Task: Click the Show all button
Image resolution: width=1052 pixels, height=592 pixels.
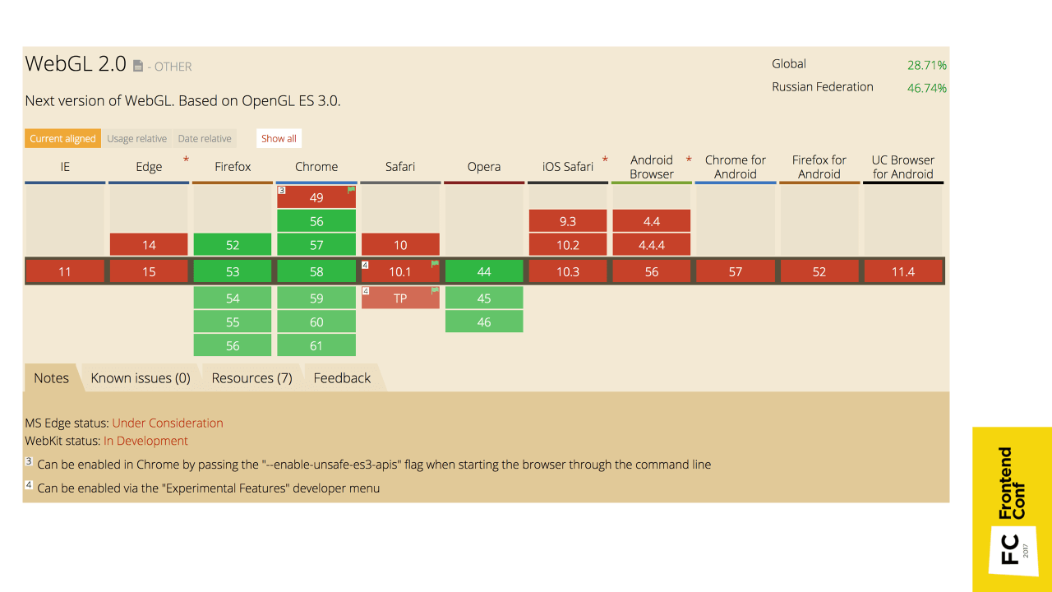Action: click(279, 138)
